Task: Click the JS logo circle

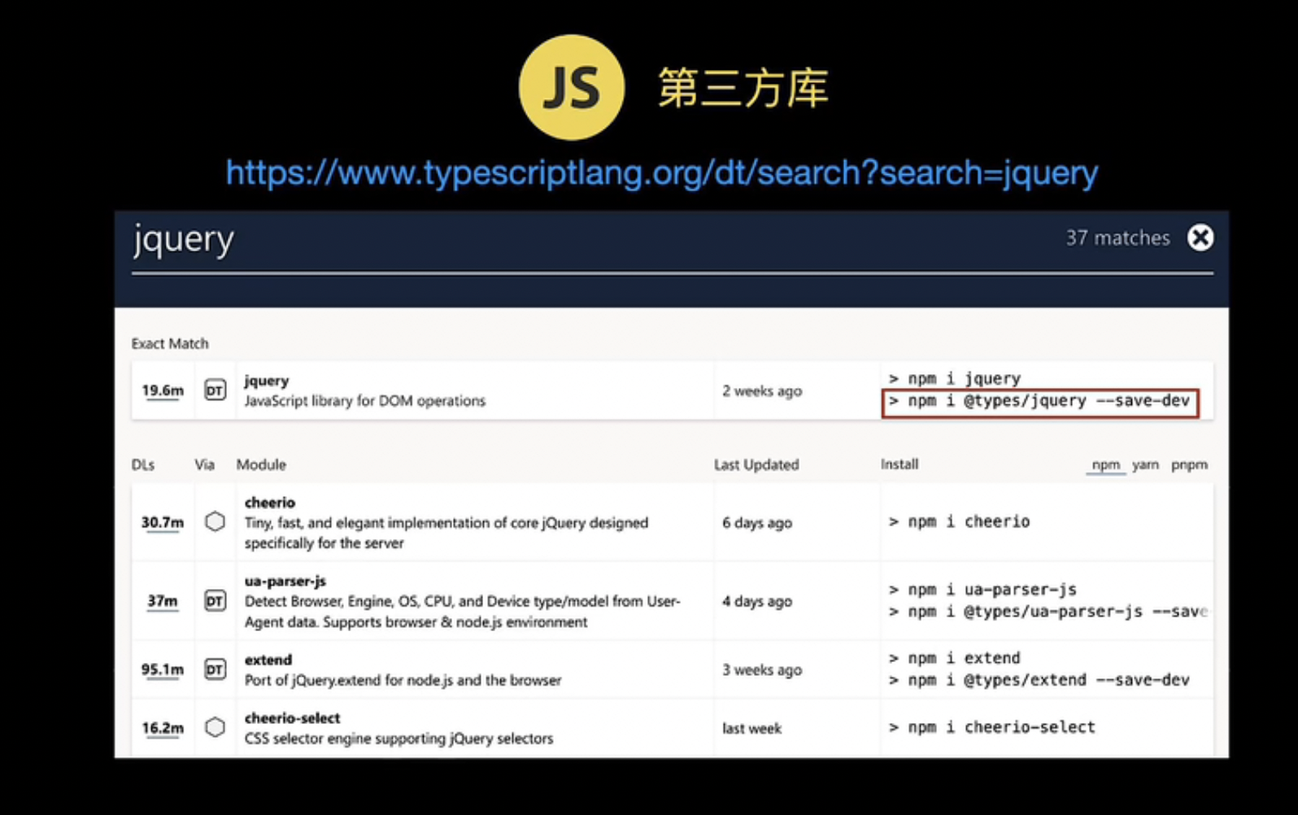Action: pyautogui.click(x=572, y=87)
